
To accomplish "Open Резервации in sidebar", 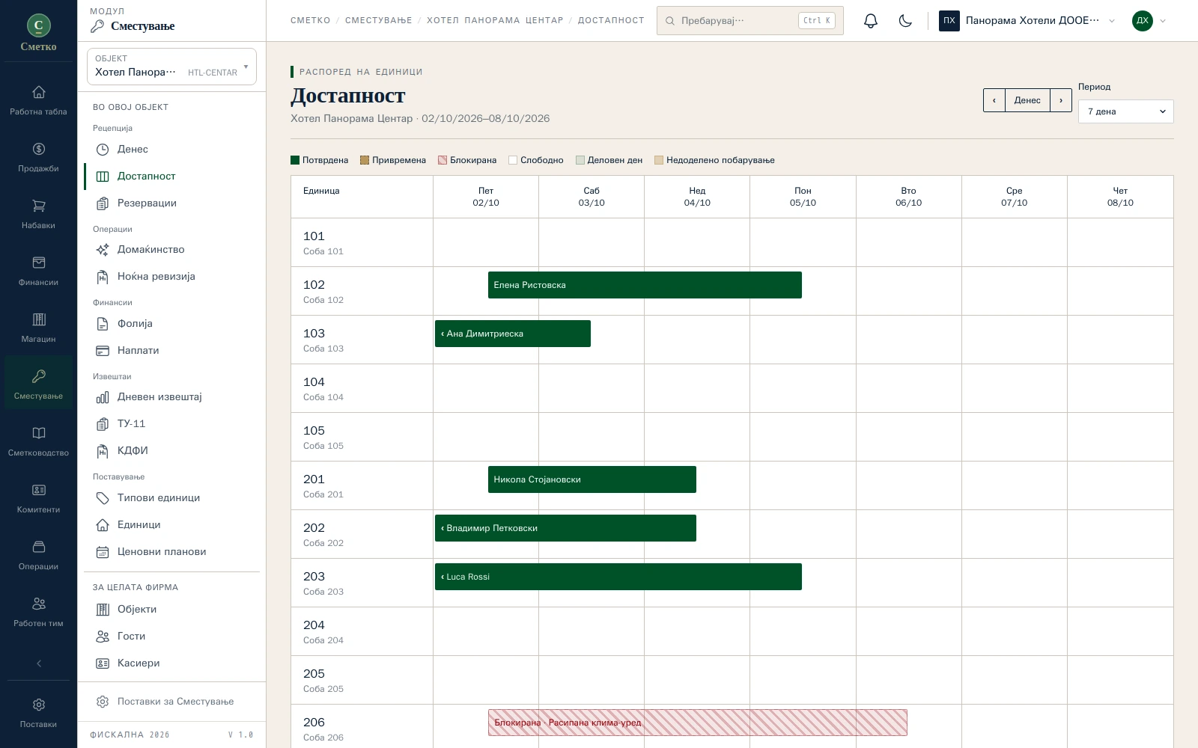I will click(171, 203).
